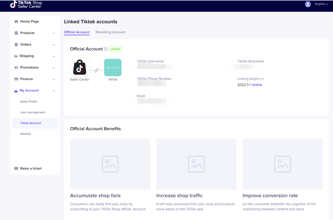Click the user profile avatar icon
This screenshot has height=220, width=333.
(308, 4)
